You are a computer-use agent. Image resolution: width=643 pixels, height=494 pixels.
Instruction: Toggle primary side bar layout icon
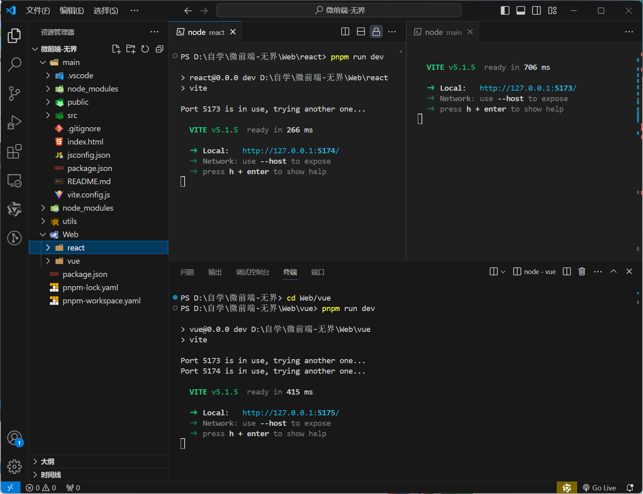pos(505,10)
